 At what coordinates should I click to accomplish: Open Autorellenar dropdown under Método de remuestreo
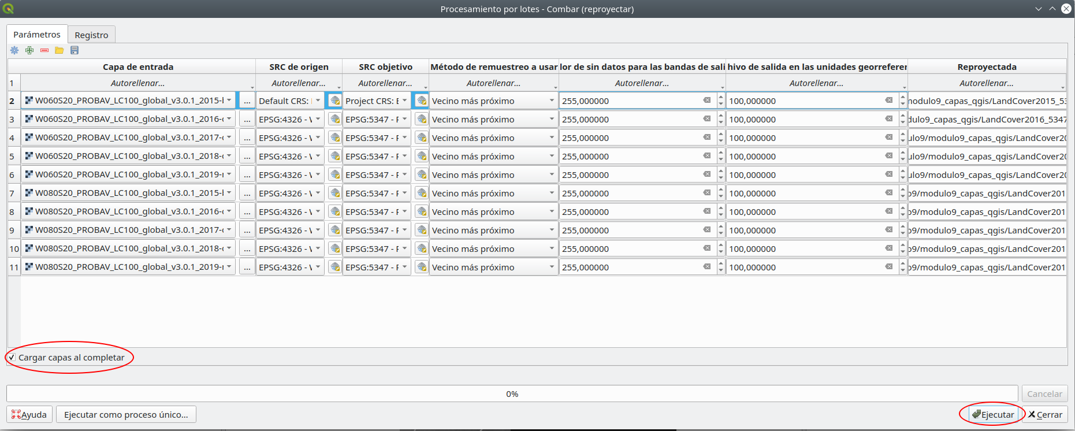(494, 83)
